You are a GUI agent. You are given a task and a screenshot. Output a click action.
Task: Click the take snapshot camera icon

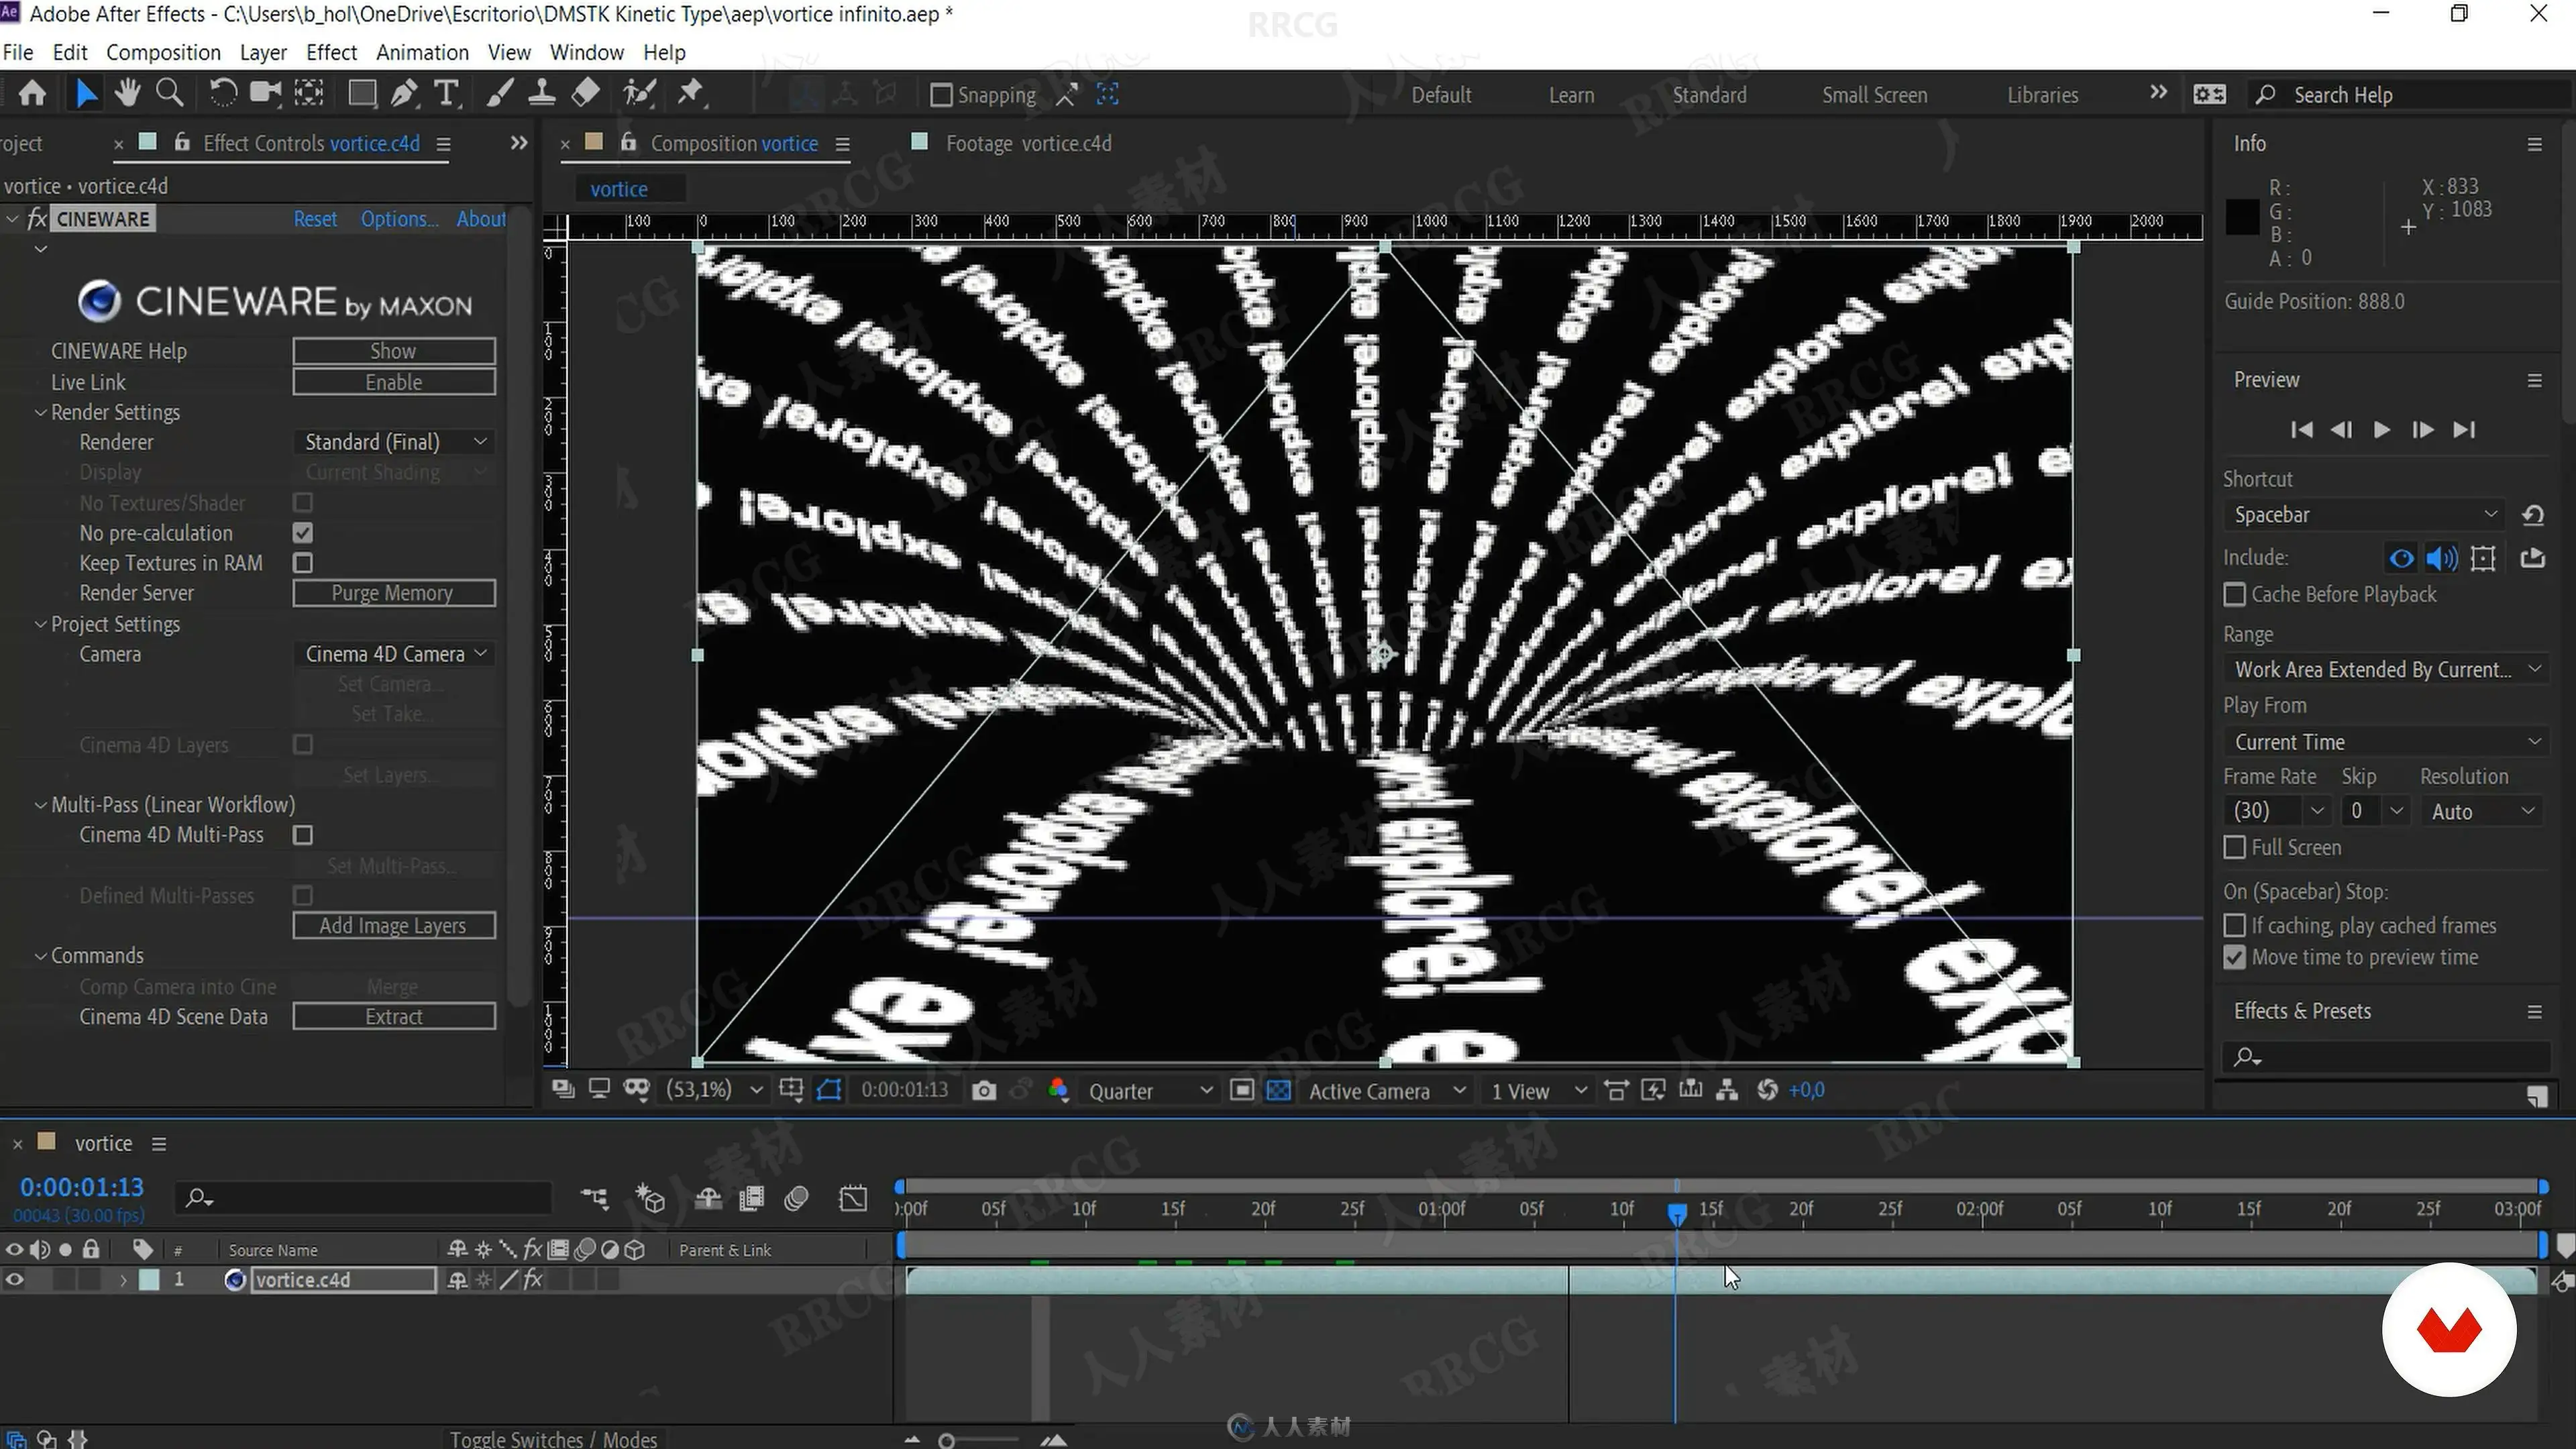pos(984,1090)
